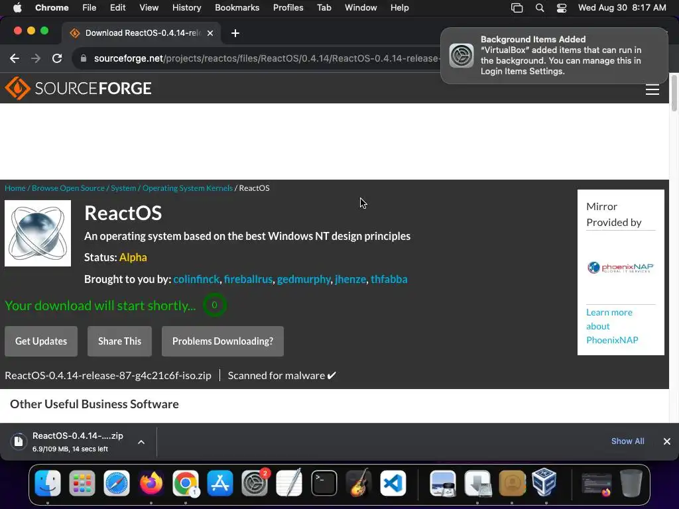This screenshot has height=509, width=679.
Task: Click the ReactOS project logo thumbnail
Action: click(38, 233)
